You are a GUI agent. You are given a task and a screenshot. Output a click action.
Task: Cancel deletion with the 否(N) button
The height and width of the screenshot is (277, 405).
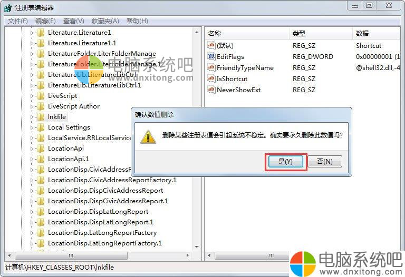[325, 162]
